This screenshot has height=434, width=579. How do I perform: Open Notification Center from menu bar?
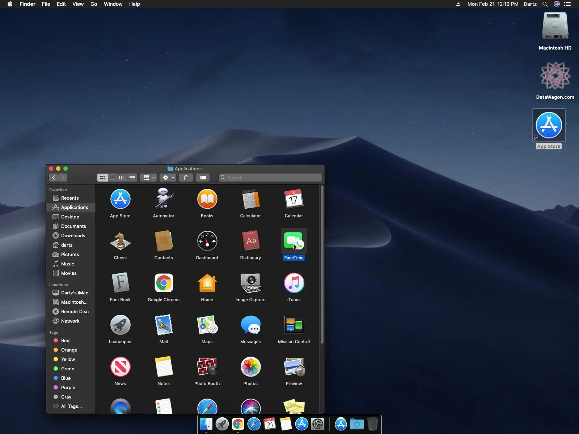click(x=567, y=4)
